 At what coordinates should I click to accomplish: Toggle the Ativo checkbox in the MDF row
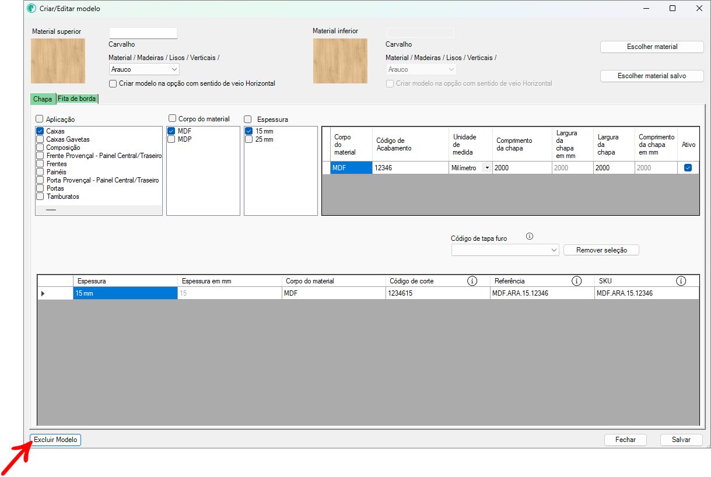[x=688, y=168]
